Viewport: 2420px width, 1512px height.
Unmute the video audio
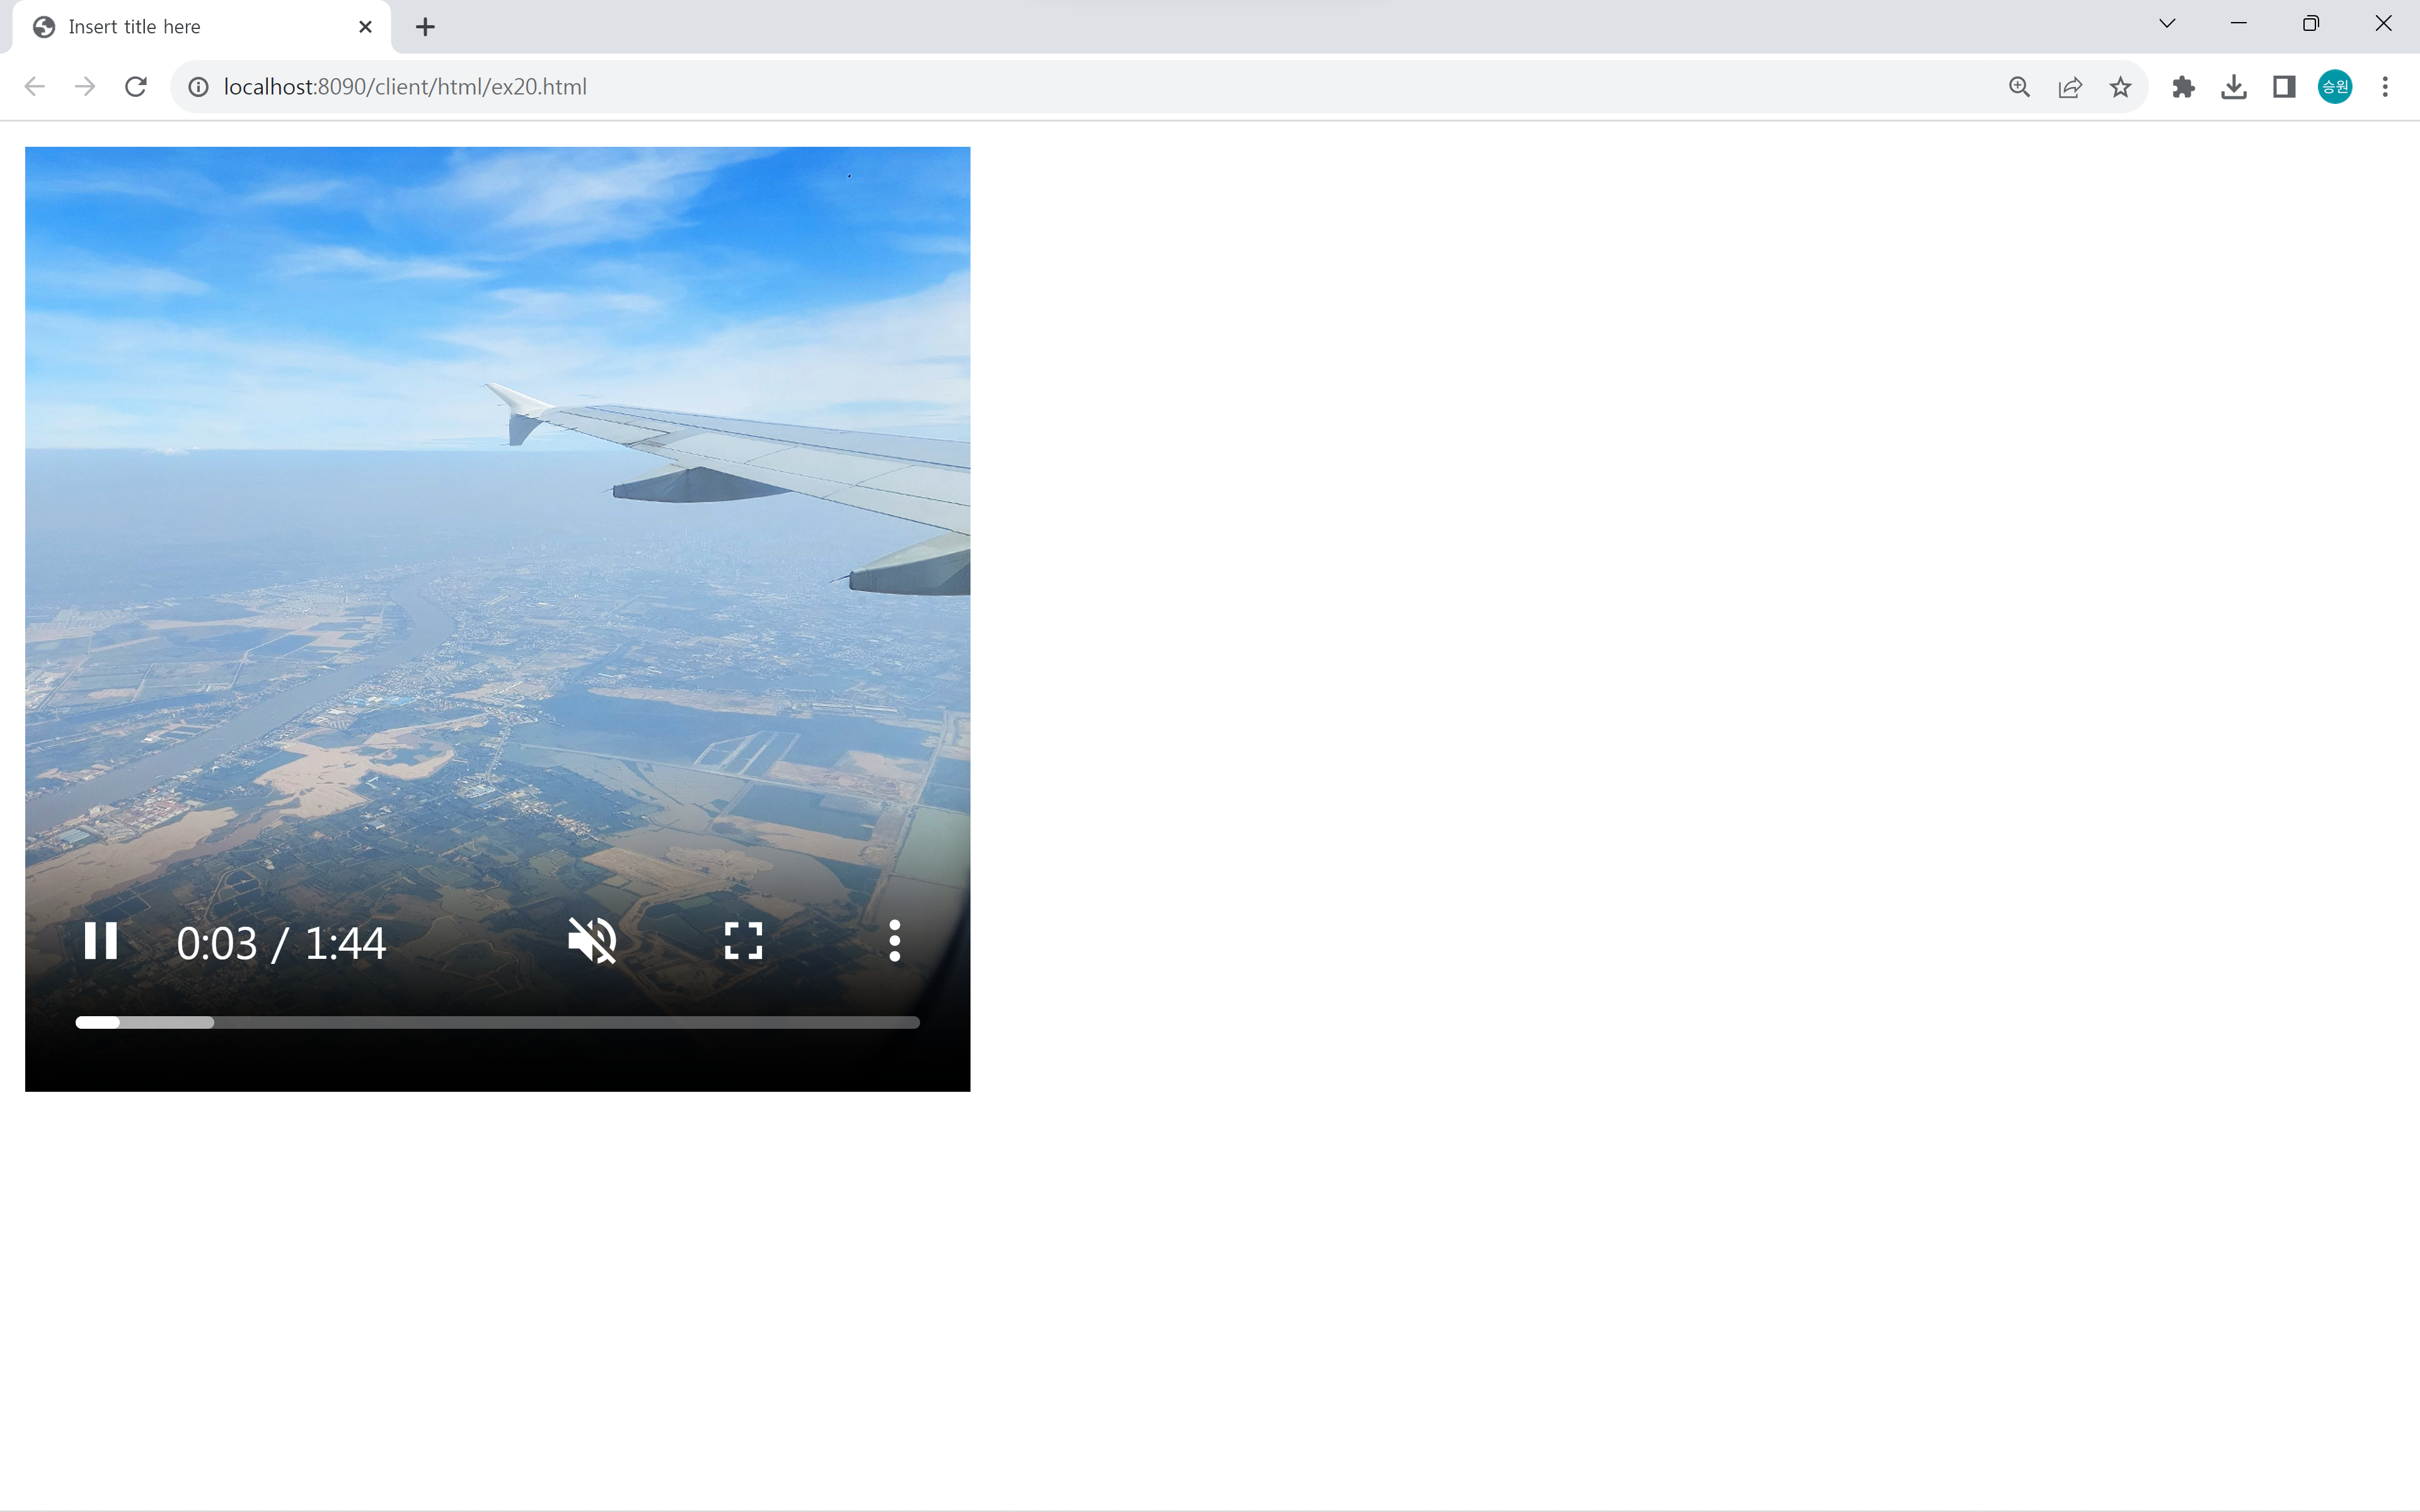(x=592, y=941)
